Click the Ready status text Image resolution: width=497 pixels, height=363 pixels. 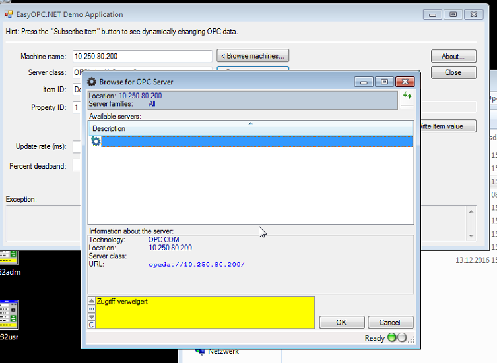coord(375,338)
